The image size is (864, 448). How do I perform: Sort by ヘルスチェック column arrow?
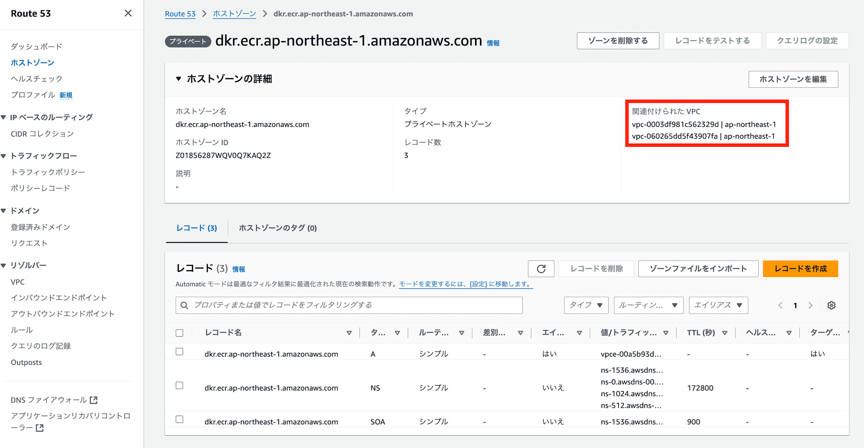point(789,333)
